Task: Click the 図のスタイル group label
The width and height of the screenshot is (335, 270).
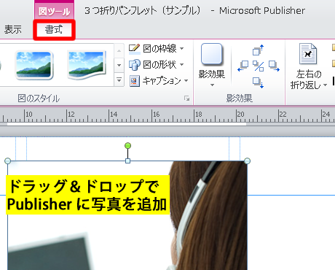Action: coord(39,99)
